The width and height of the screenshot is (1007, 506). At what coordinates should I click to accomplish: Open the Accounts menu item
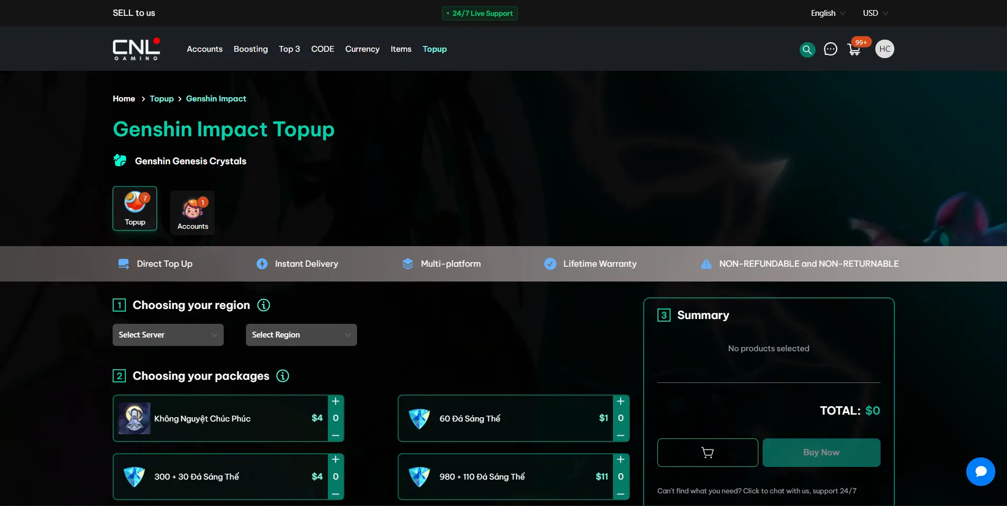point(205,49)
